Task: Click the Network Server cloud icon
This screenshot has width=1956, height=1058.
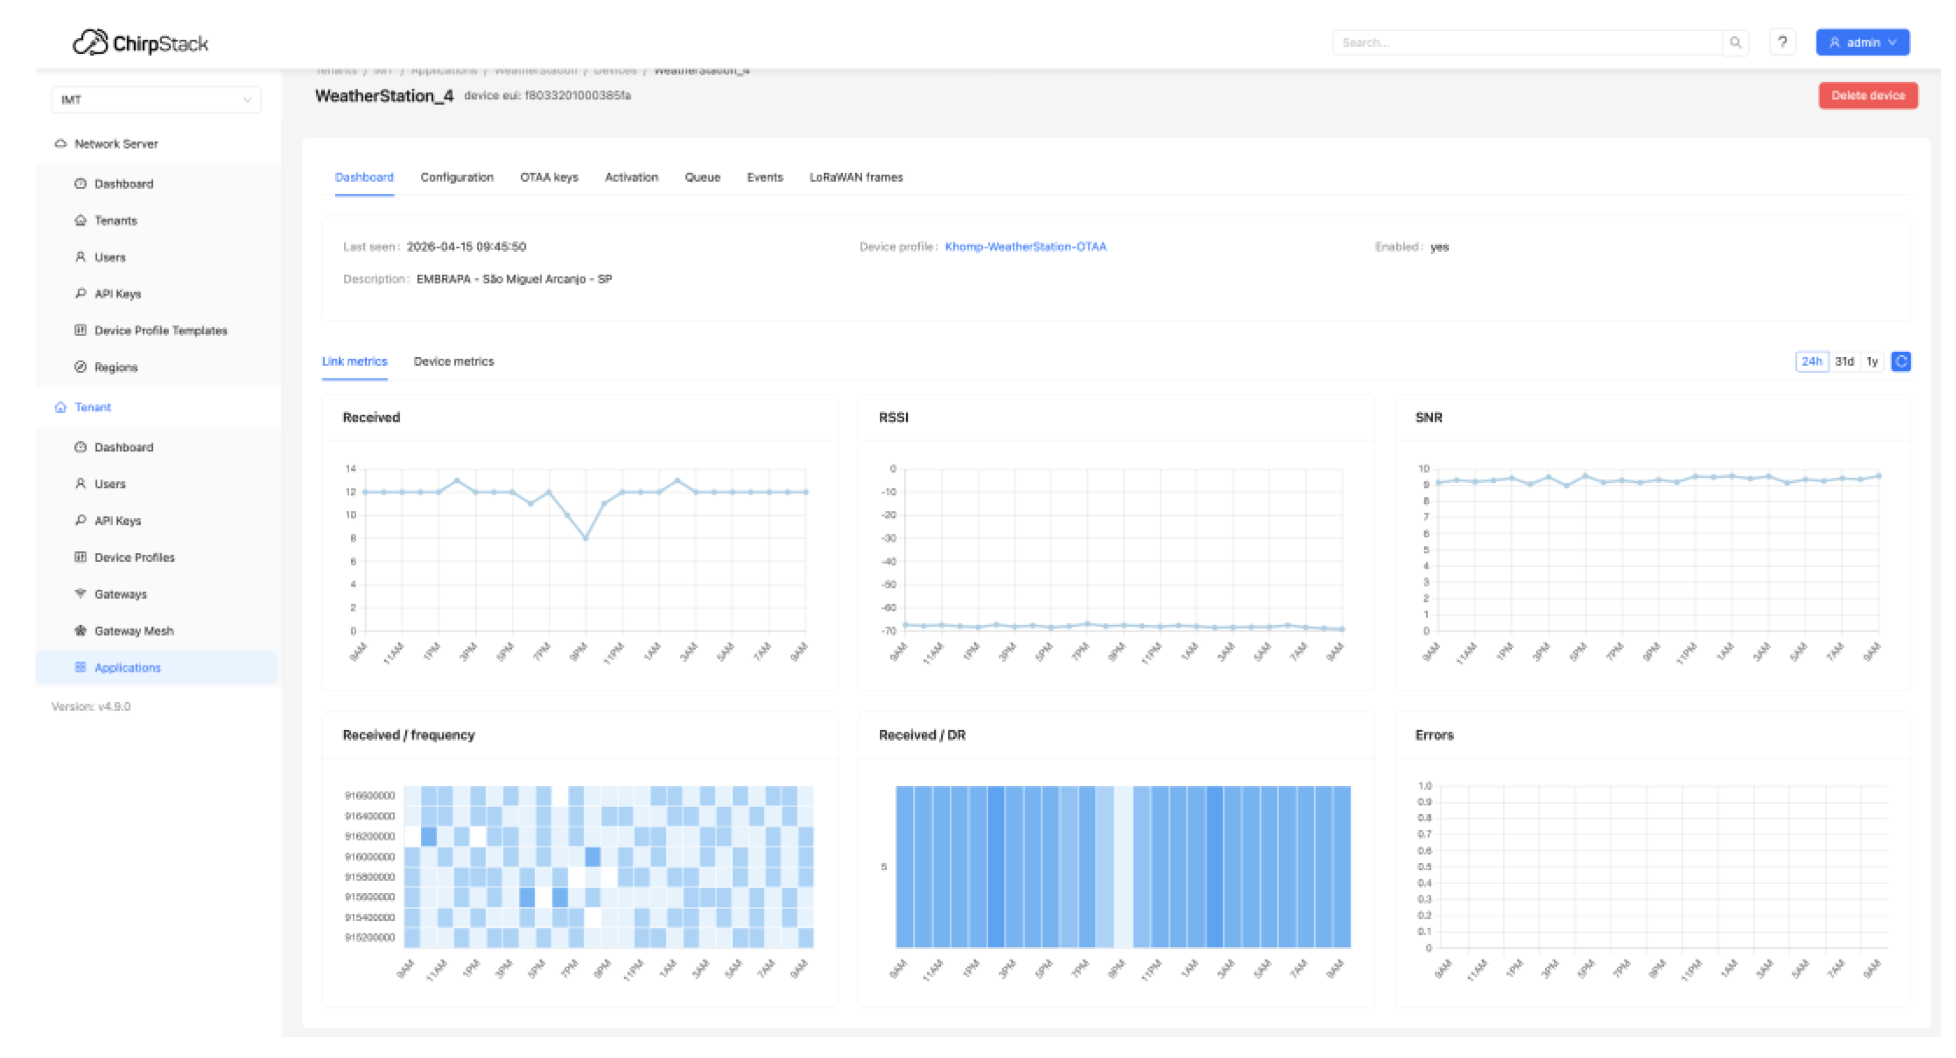Action: pyautogui.click(x=61, y=143)
